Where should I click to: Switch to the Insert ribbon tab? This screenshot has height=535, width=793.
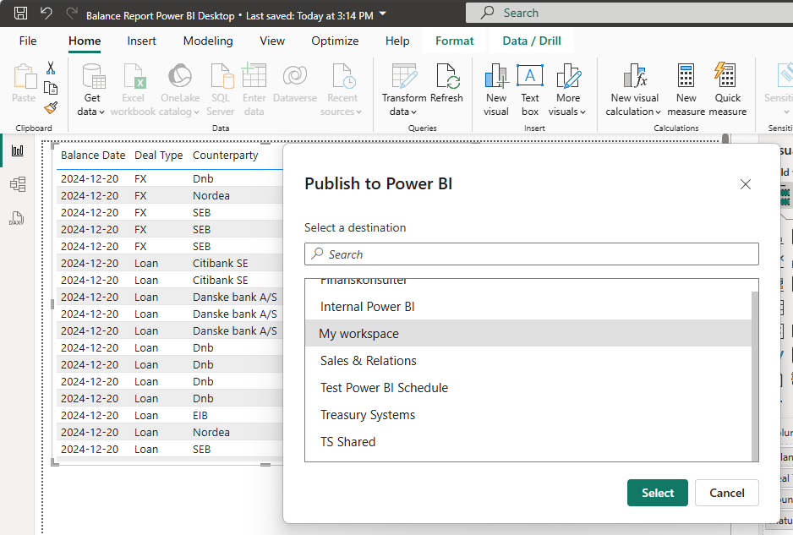click(142, 41)
